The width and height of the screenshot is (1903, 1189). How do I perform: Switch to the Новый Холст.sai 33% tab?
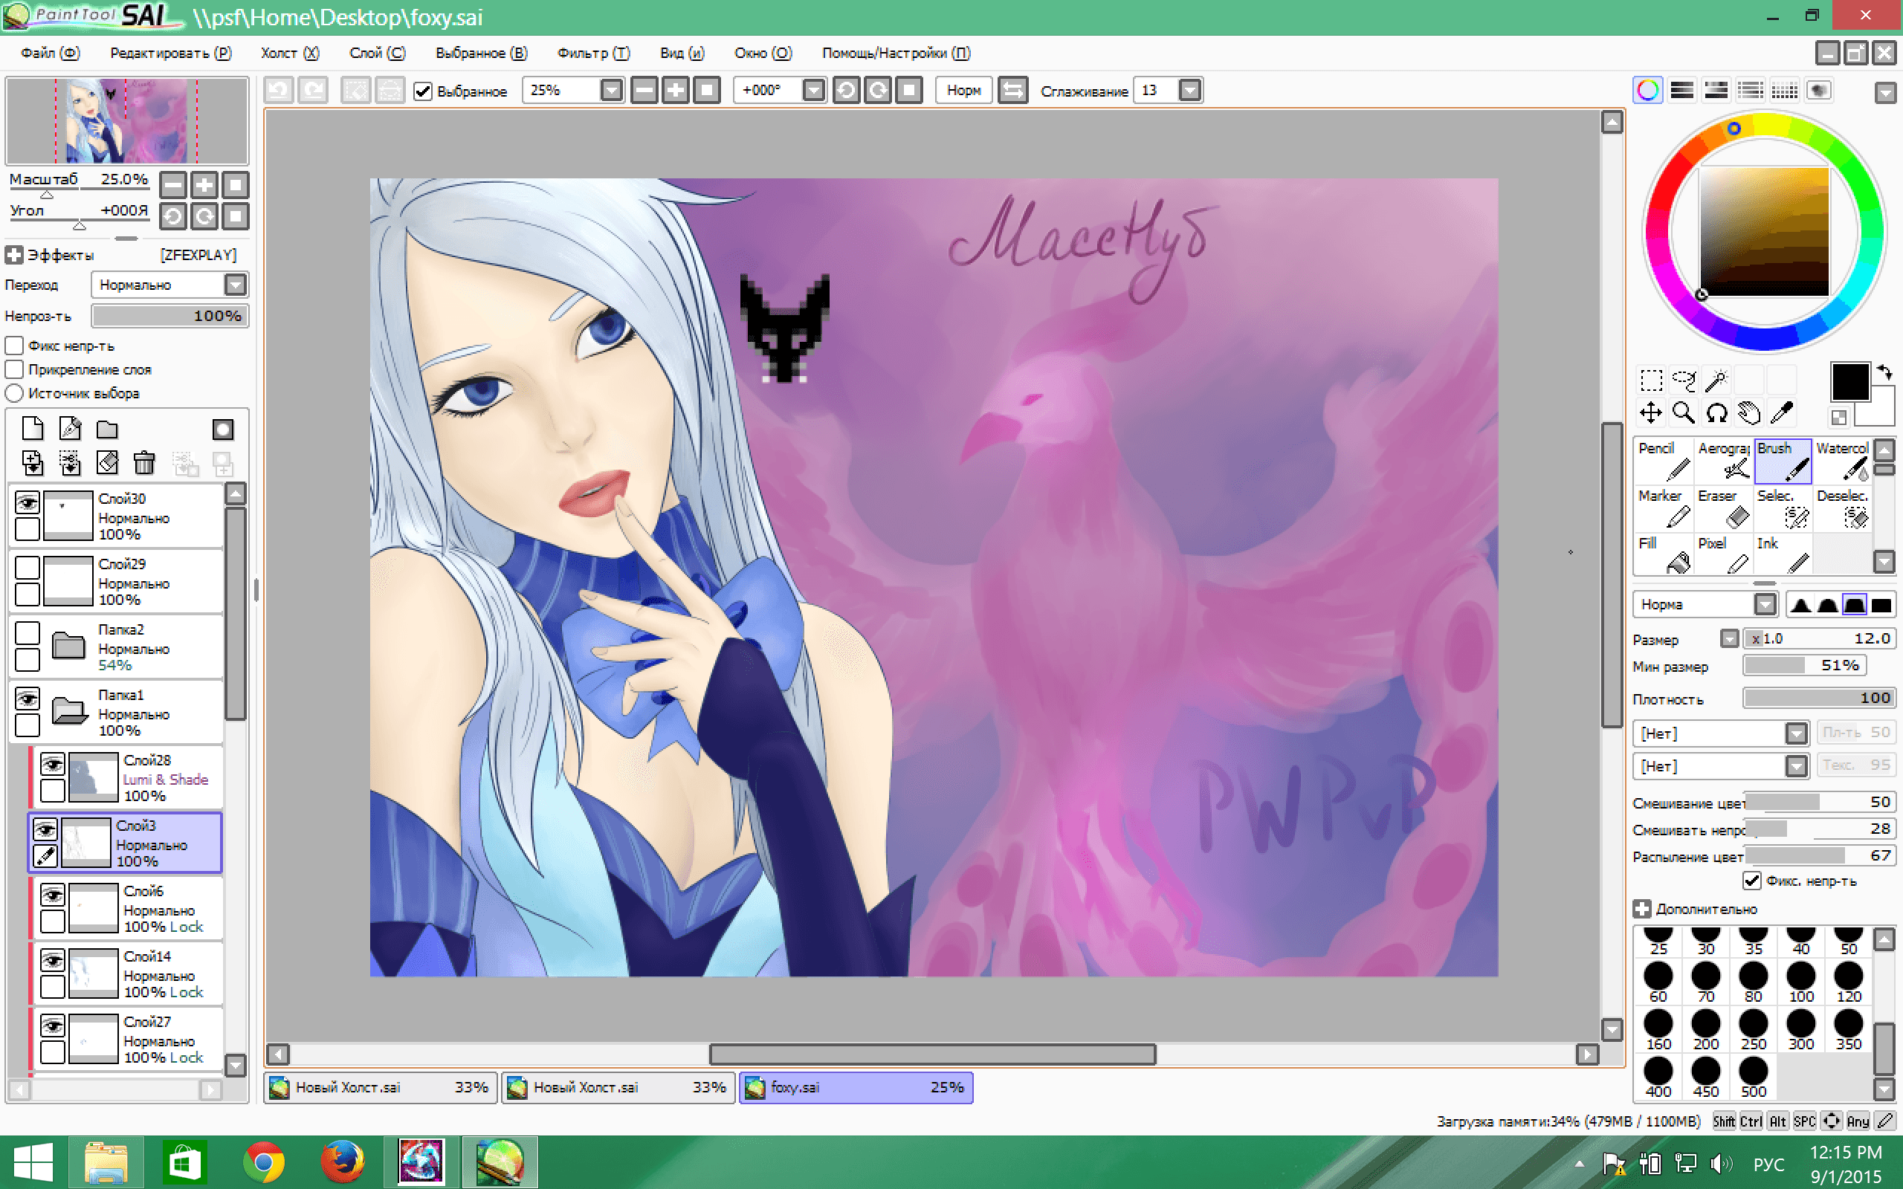point(381,1087)
